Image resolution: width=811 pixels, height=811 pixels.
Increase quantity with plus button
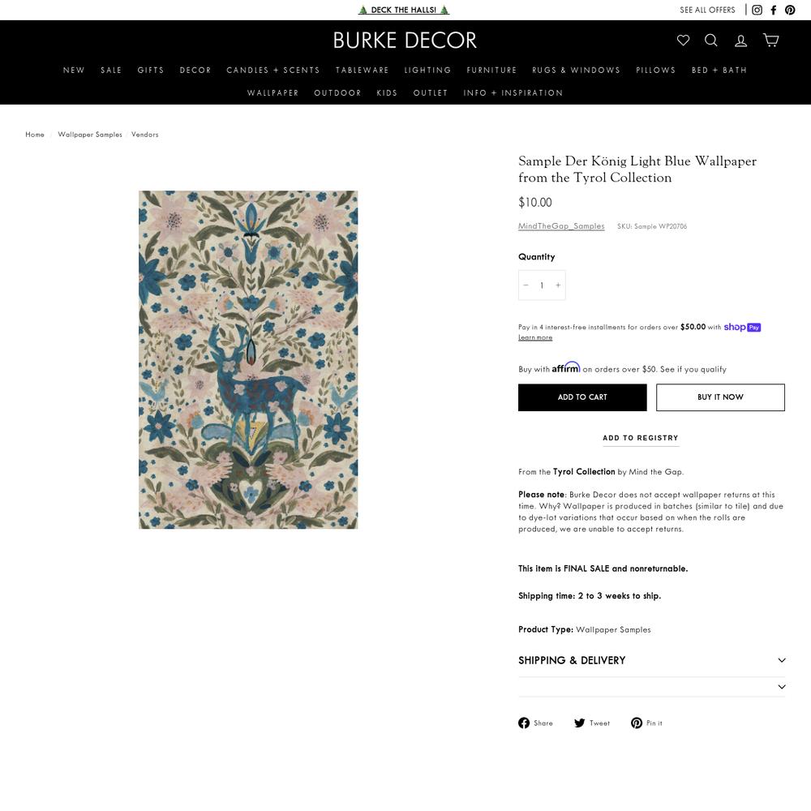click(x=558, y=285)
